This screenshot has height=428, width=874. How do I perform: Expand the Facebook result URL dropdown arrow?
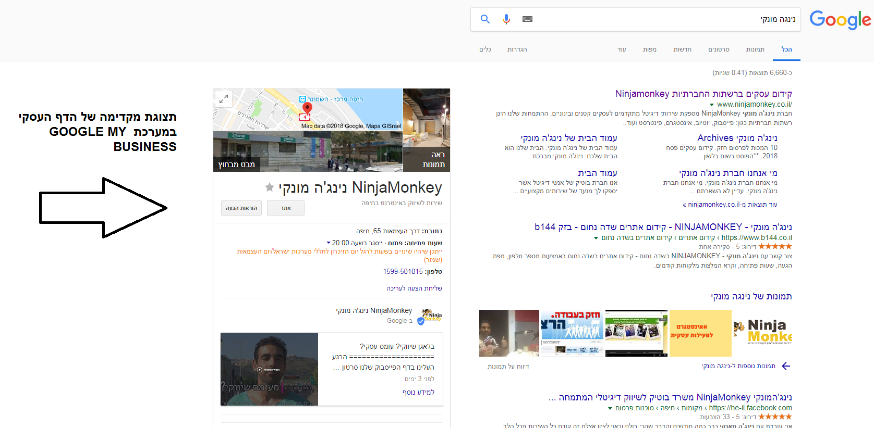coord(610,408)
